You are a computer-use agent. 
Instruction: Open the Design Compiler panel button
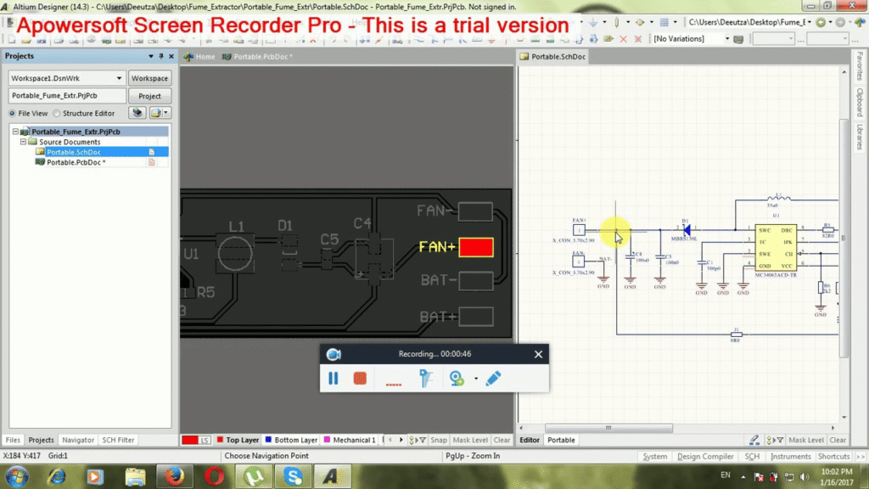coord(705,456)
